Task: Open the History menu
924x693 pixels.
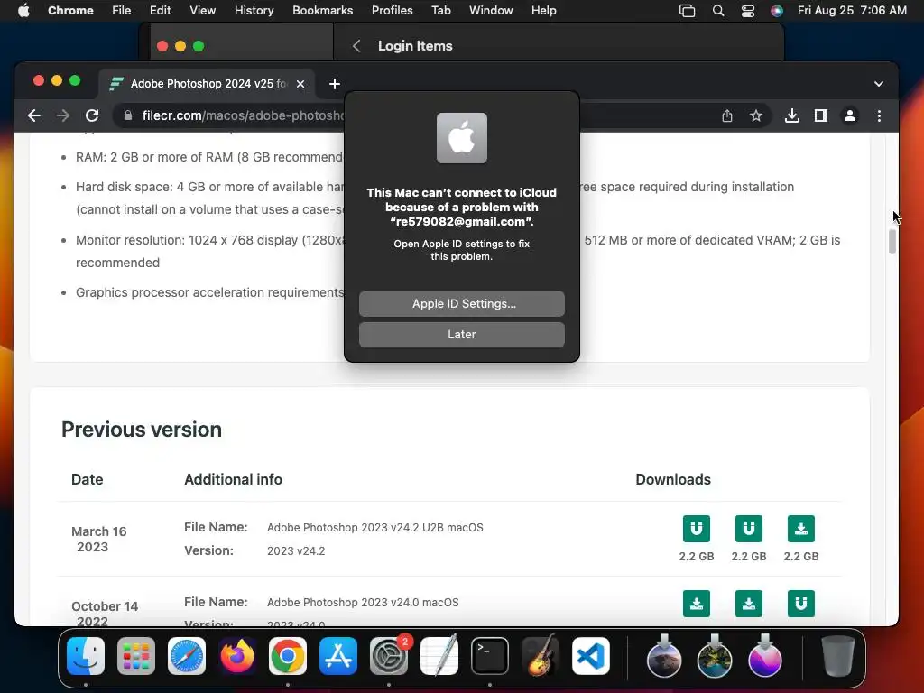Action: coord(254,10)
